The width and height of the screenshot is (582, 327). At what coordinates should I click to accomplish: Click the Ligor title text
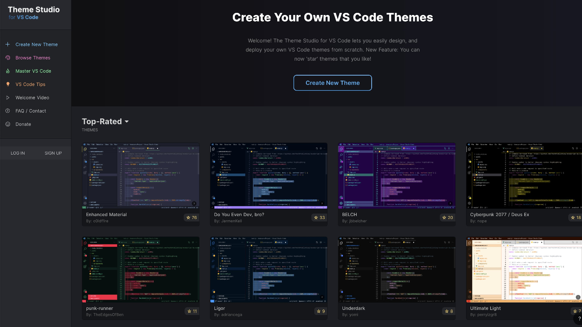tap(219, 308)
